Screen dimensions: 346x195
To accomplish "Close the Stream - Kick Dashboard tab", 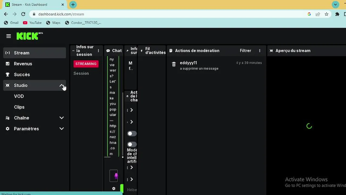I will (x=63, y=5).
